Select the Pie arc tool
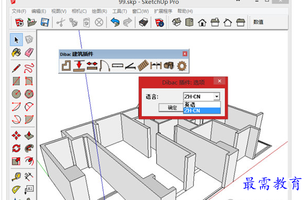This screenshot has width=306, height=200. pyautogui.click(x=29, y=119)
